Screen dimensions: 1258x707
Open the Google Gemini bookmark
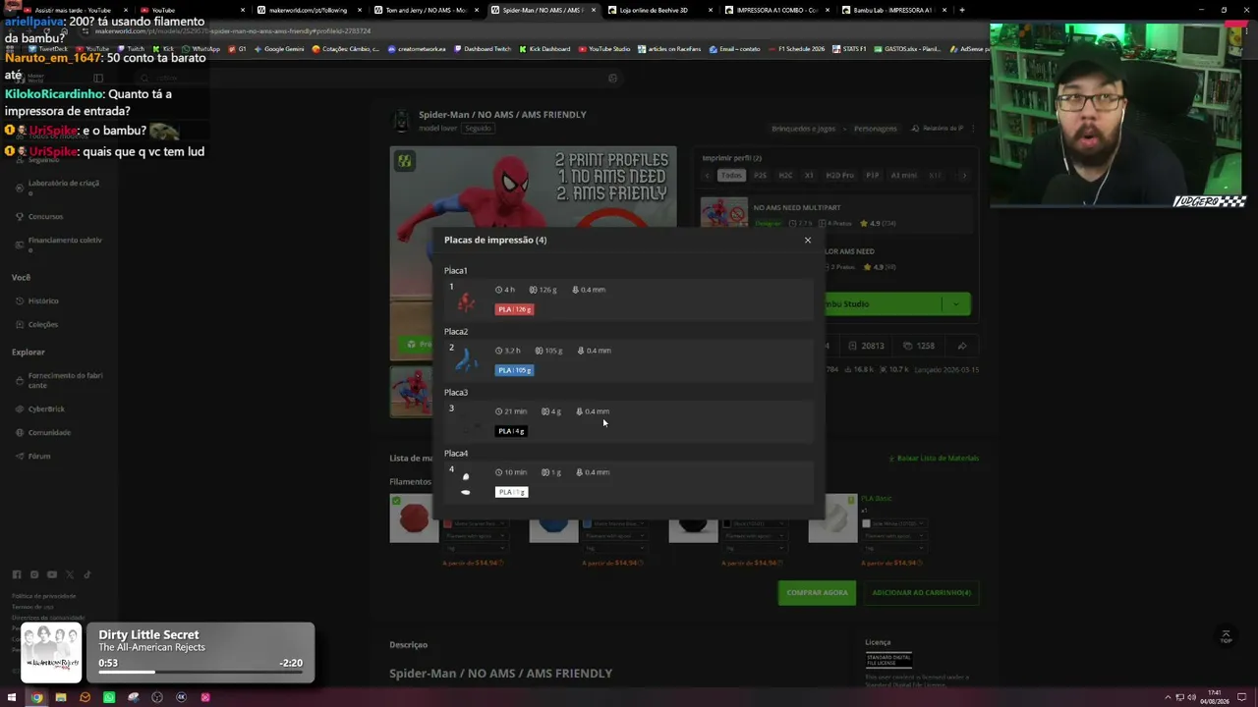click(x=279, y=48)
